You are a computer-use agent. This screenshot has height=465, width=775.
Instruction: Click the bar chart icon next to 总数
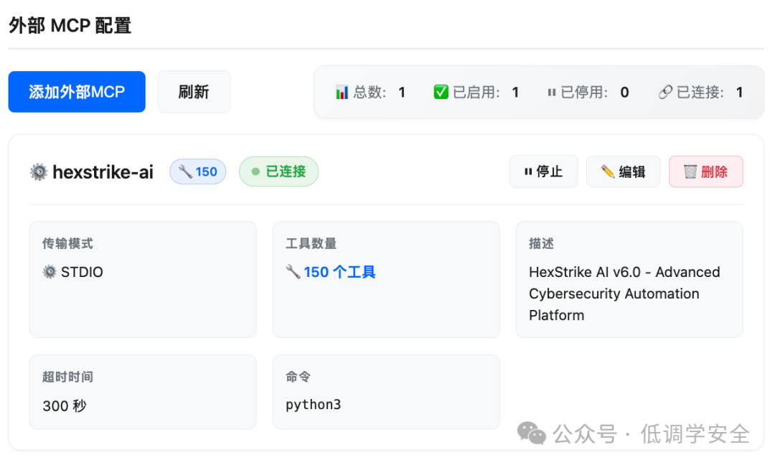coord(342,92)
